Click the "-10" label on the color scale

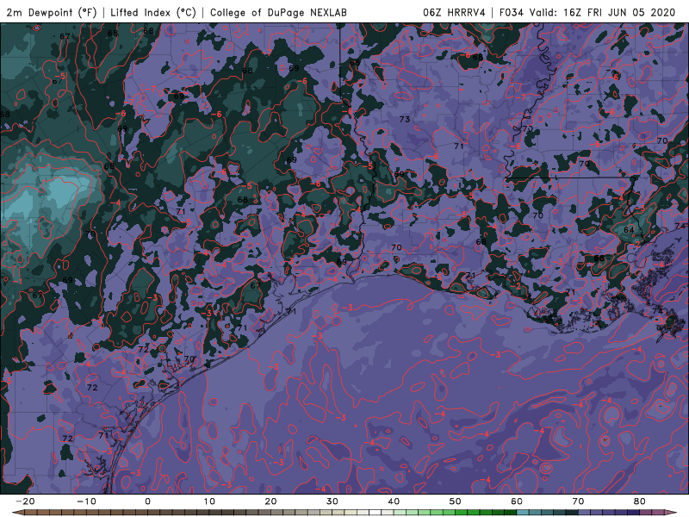pyautogui.click(x=86, y=501)
